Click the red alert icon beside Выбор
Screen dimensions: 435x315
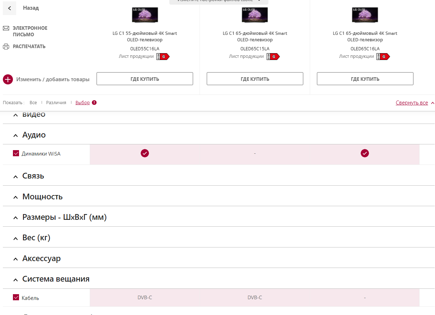point(94,102)
